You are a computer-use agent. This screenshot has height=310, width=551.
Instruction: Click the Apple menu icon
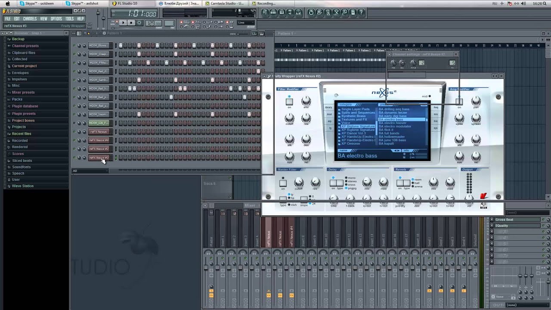click(x=7, y=3)
